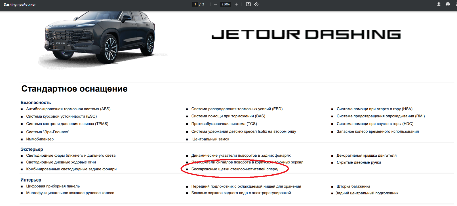Click Система контроля давления в шинах (TPMS)
This screenshot has width=457, height=206.
tap(67, 124)
